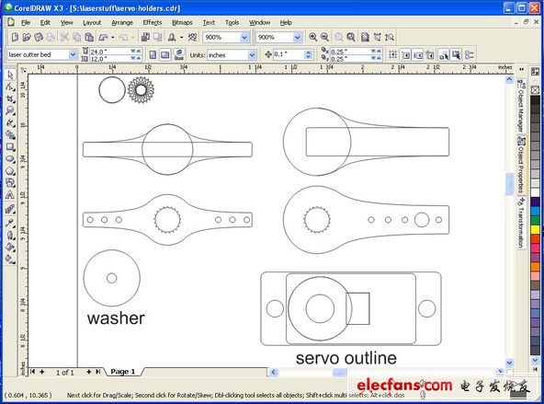Click the Save icon in standard toolbar
The height and width of the screenshot is (404, 544).
pos(39,37)
